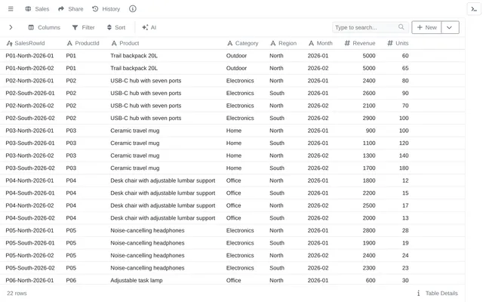The height and width of the screenshot is (302, 483).
Task: Click the Month column header
Action: click(x=321, y=43)
